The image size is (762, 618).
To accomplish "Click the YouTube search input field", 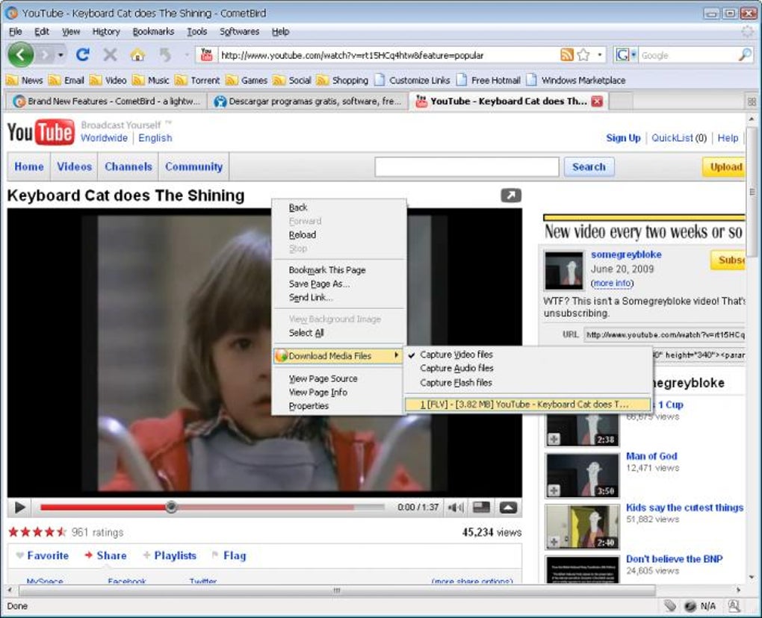I will pyautogui.click(x=466, y=166).
